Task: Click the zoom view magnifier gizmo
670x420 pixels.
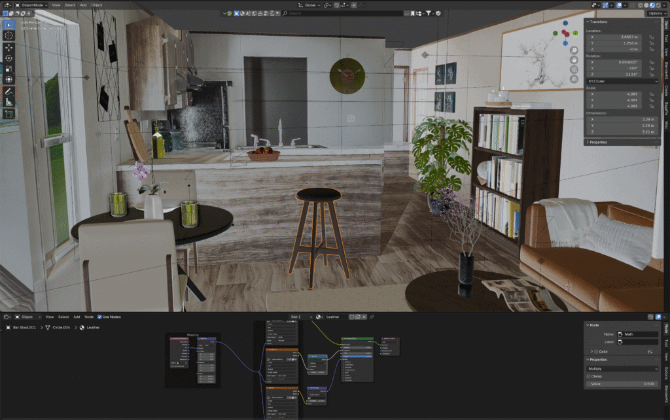Action: coord(574,50)
